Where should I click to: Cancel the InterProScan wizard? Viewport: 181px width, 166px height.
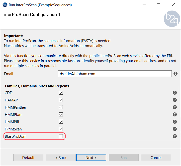[x=156, y=157]
